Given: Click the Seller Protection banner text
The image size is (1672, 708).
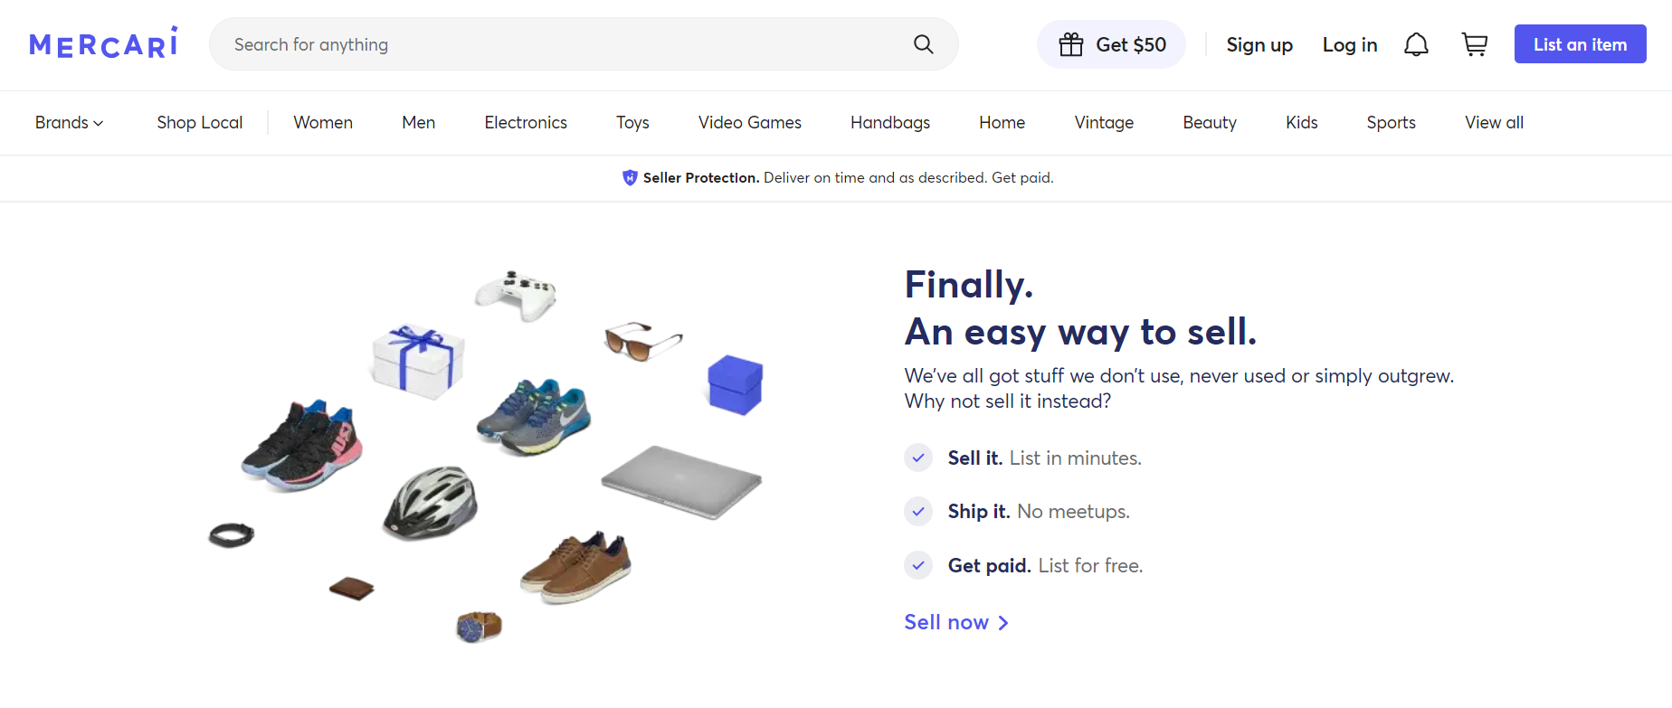Looking at the screenshot, I should click(848, 178).
